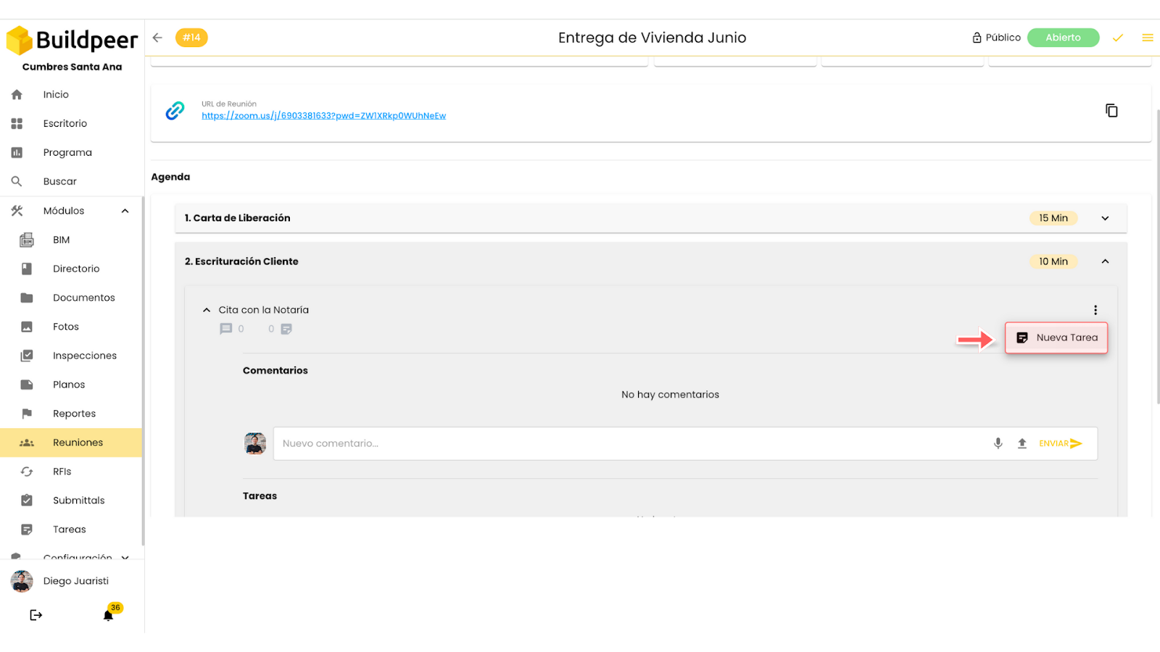Collapse the Cita con la Notaría topic
The image size is (1160, 652).
pos(207,310)
